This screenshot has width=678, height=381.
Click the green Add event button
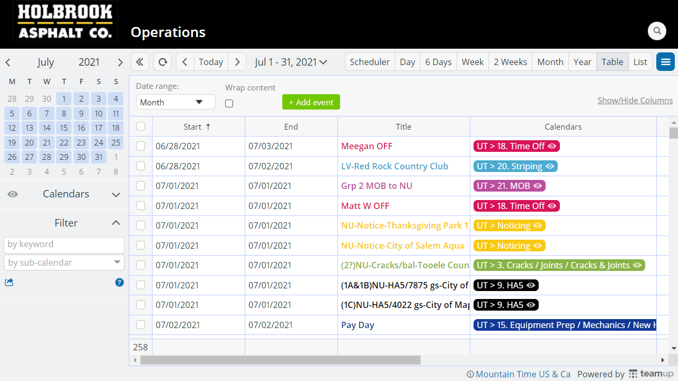tap(311, 102)
